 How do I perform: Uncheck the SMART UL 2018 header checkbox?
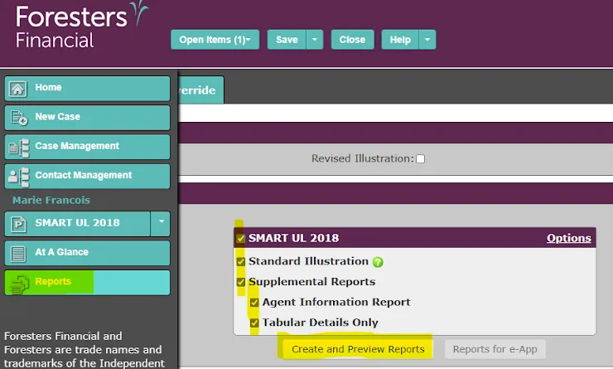(240, 238)
